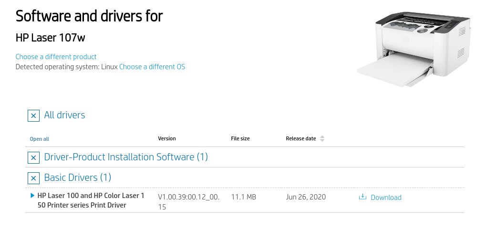Screen dimensions: 486x230
Task: Select the HP Laser 100 Print Driver name
Action: click(91, 200)
